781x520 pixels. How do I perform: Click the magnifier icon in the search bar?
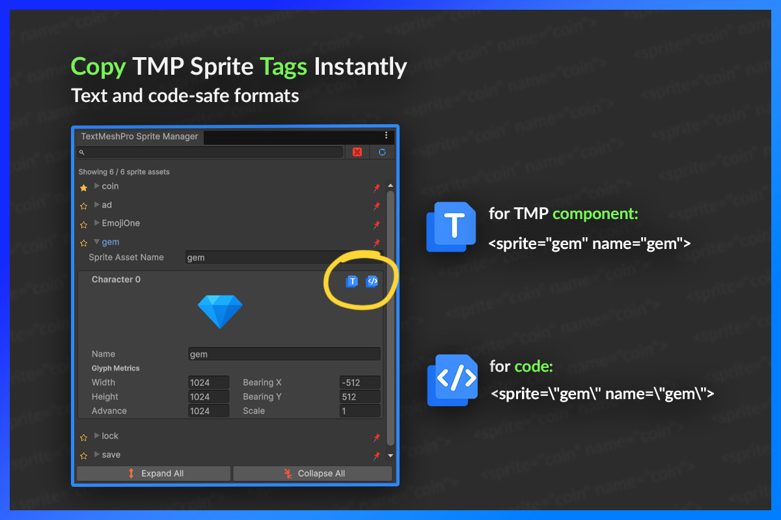81,151
